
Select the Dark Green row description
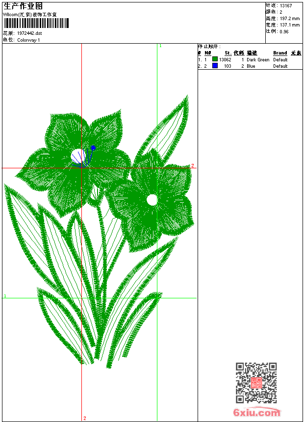[258, 60]
